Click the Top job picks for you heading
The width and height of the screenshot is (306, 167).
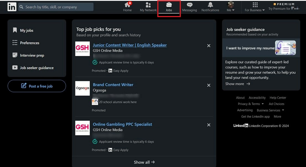tap(98, 29)
